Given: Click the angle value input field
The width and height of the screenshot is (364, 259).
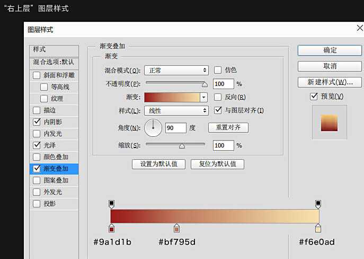Looking at the screenshot, I should point(175,128).
